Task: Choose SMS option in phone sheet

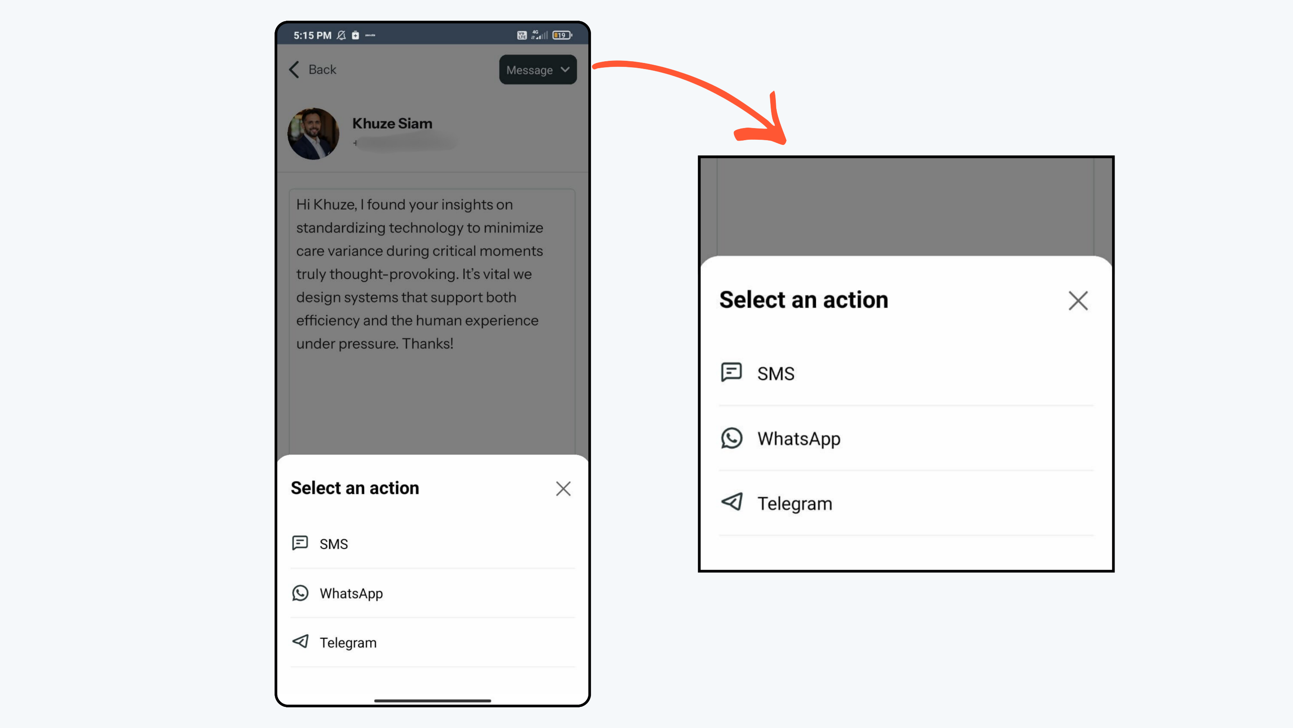Action: [x=433, y=543]
